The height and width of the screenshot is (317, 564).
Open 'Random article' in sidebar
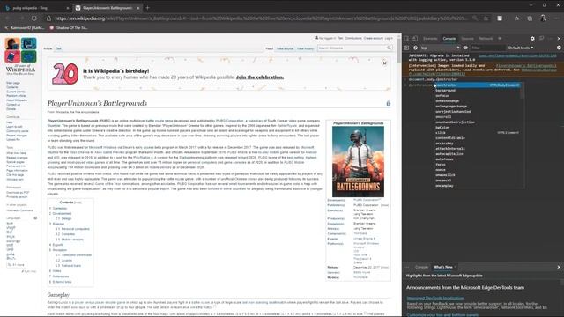pos(16,96)
